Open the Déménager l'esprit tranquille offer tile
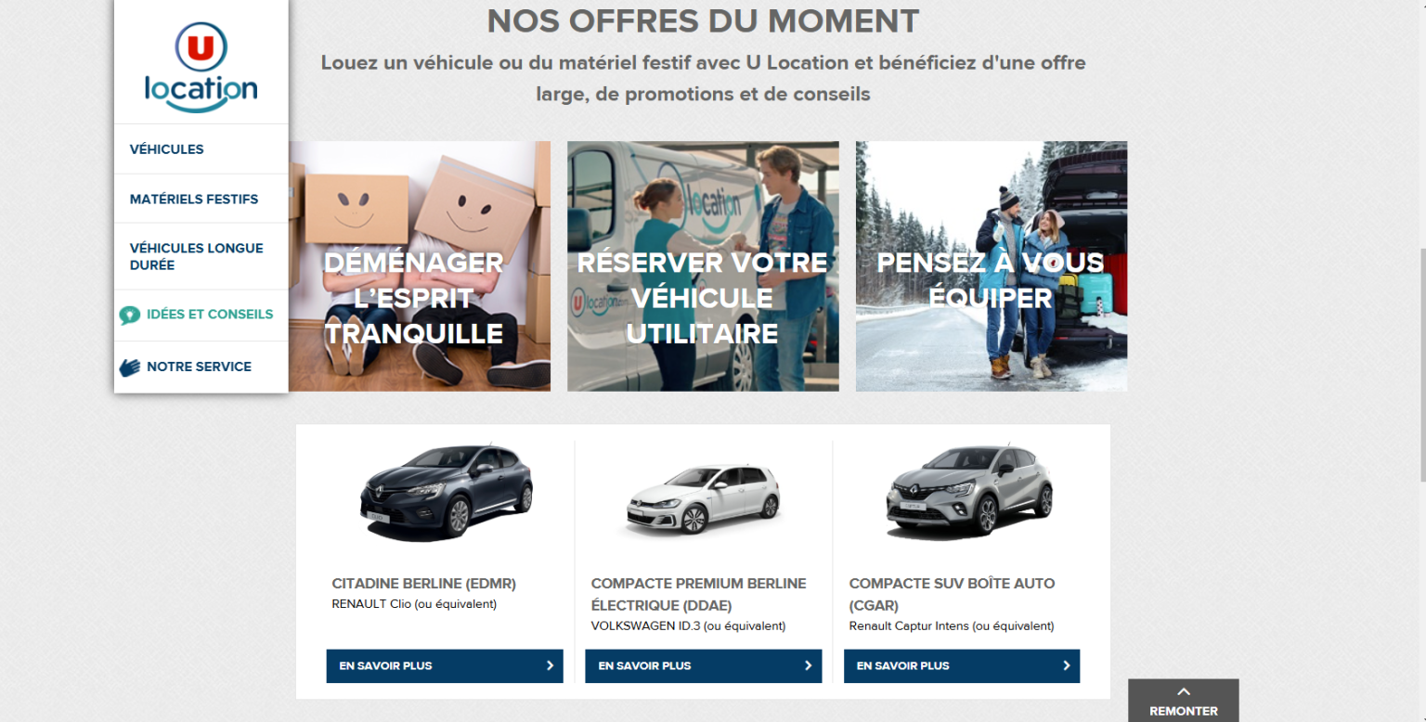1426x722 pixels. [x=420, y=266]
